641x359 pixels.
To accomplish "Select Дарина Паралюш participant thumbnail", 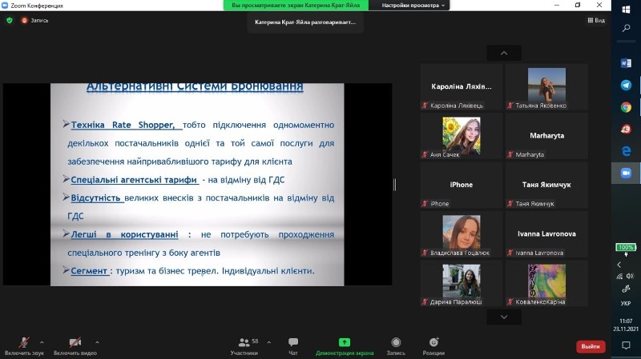I will tap(462, 284).
